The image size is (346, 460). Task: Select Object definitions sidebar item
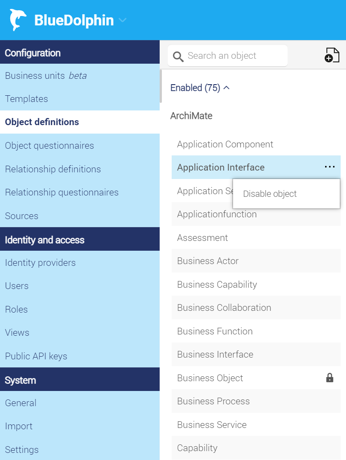[x=80, y=122]
